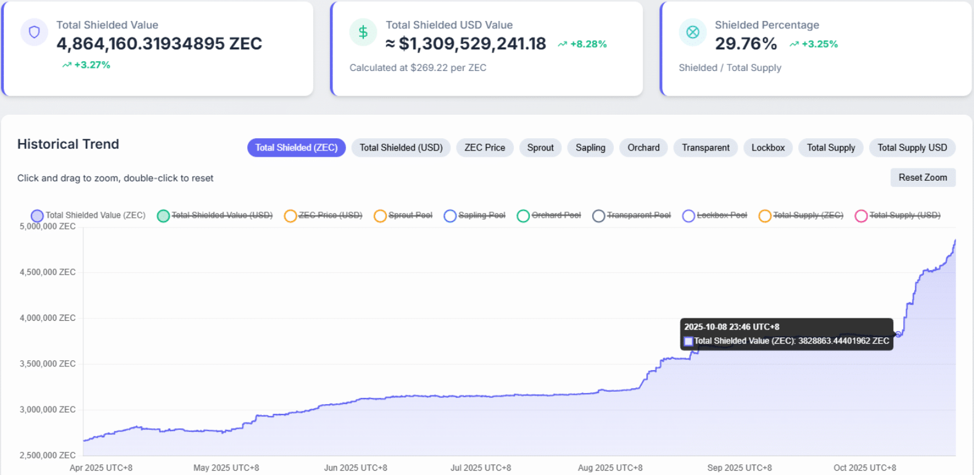Click the Total Supply USD pill button
974x475 pixels.
coord(912,148)
